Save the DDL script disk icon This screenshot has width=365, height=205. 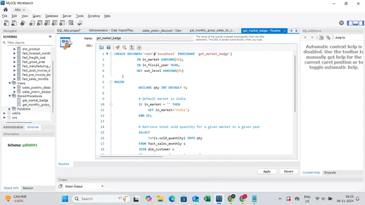click(x=108, y=47)
